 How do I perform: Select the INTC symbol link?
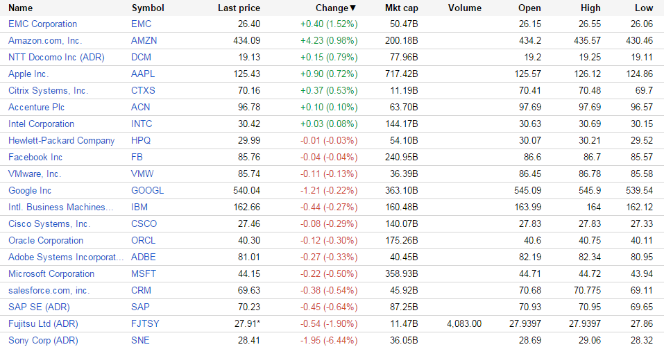pyautogui.click(x=142, y=124)
